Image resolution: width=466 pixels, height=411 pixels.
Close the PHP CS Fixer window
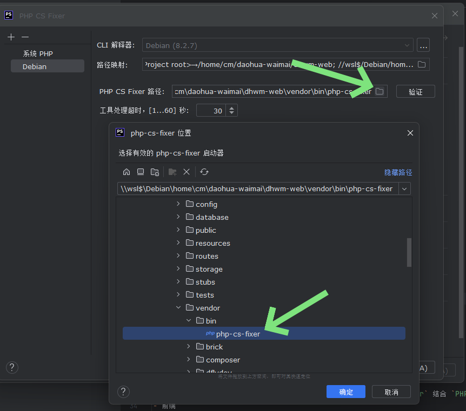pos(435,16)
